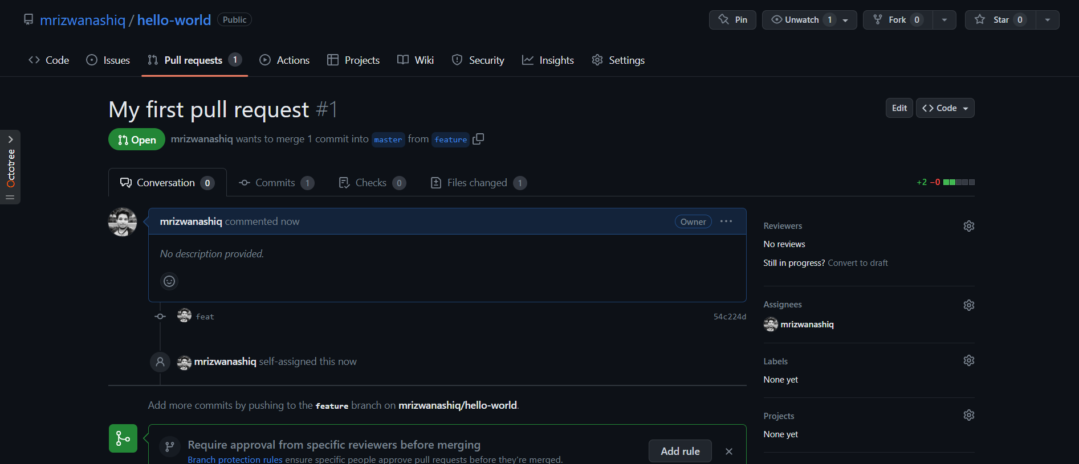Edit the pull request title
This screenshot has height=464, width=1079.
[899, 108]
